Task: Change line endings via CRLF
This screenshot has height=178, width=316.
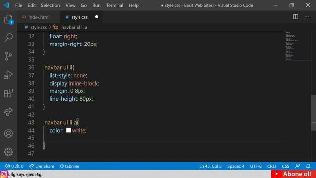Action: point(272,166)
